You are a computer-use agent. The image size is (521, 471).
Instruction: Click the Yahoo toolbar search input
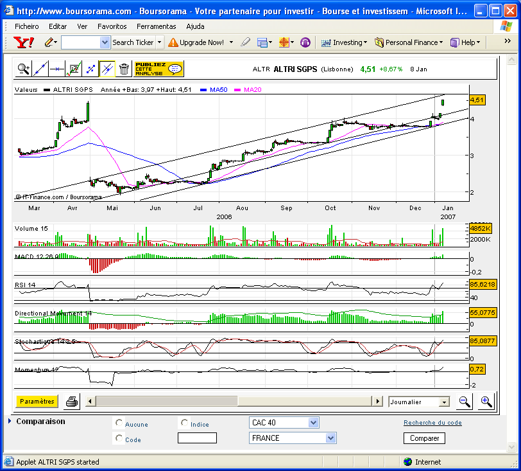(x=81, y=42)
